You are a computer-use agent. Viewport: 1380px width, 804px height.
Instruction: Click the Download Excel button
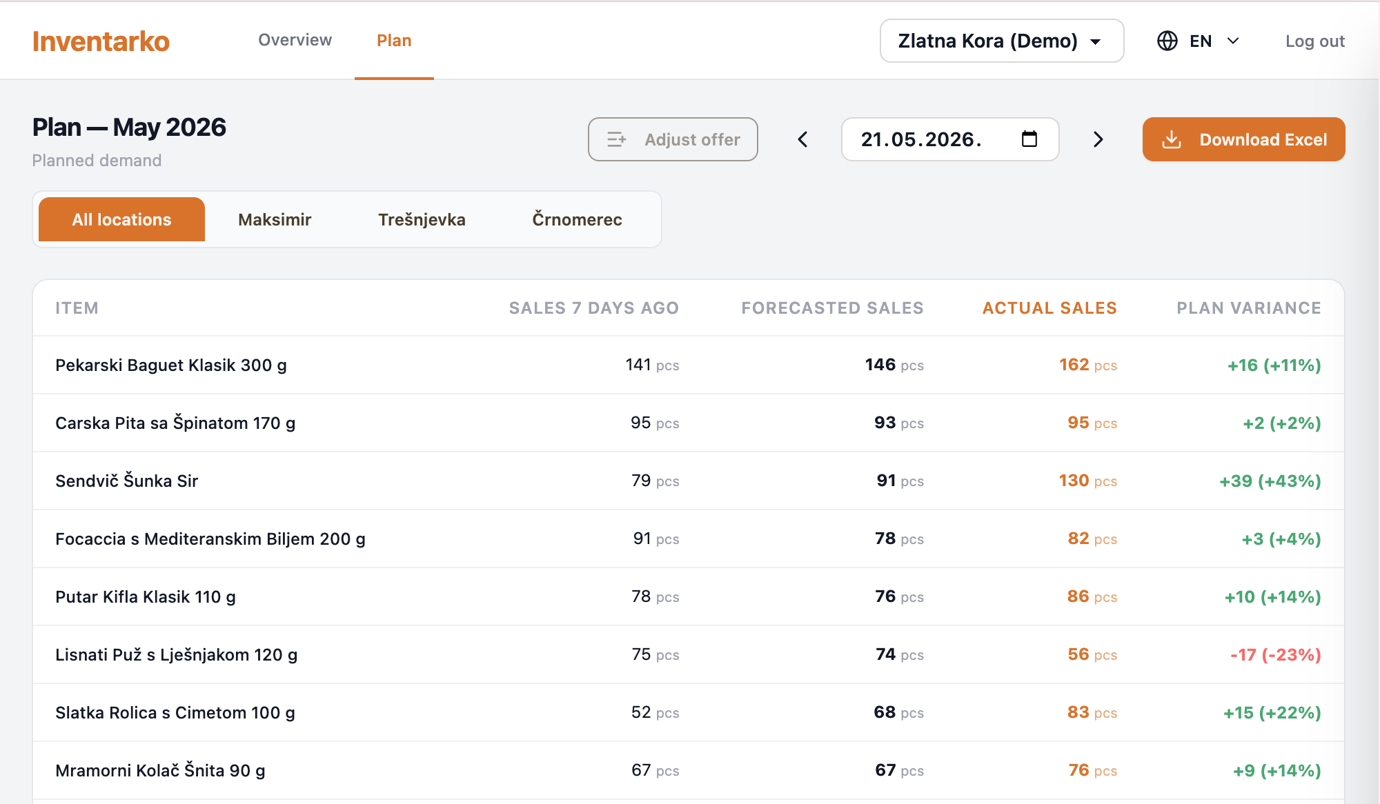click(1243, 139)
